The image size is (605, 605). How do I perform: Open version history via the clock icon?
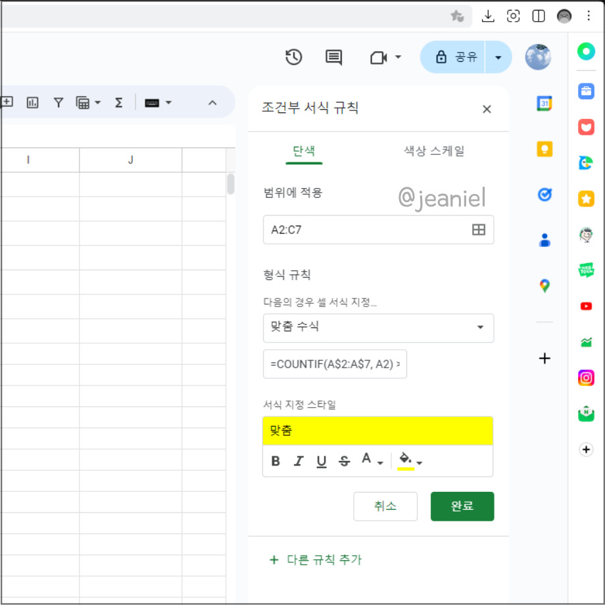pyautogui.click(x=294, y=57)
